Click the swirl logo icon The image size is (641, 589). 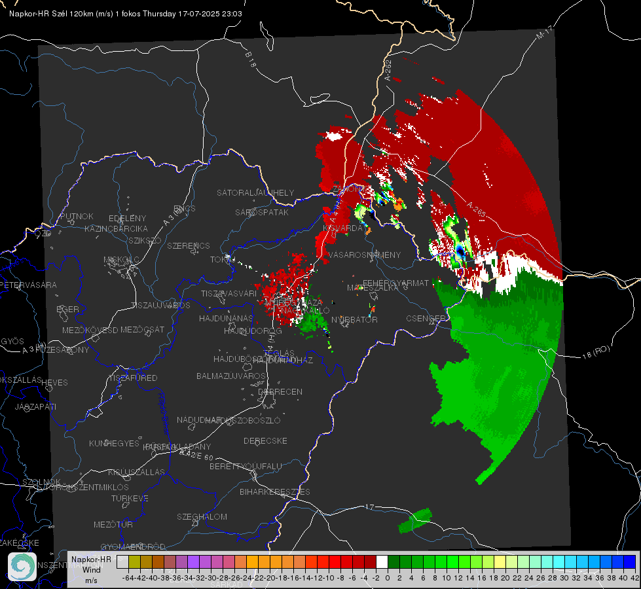tap(22, 567)
